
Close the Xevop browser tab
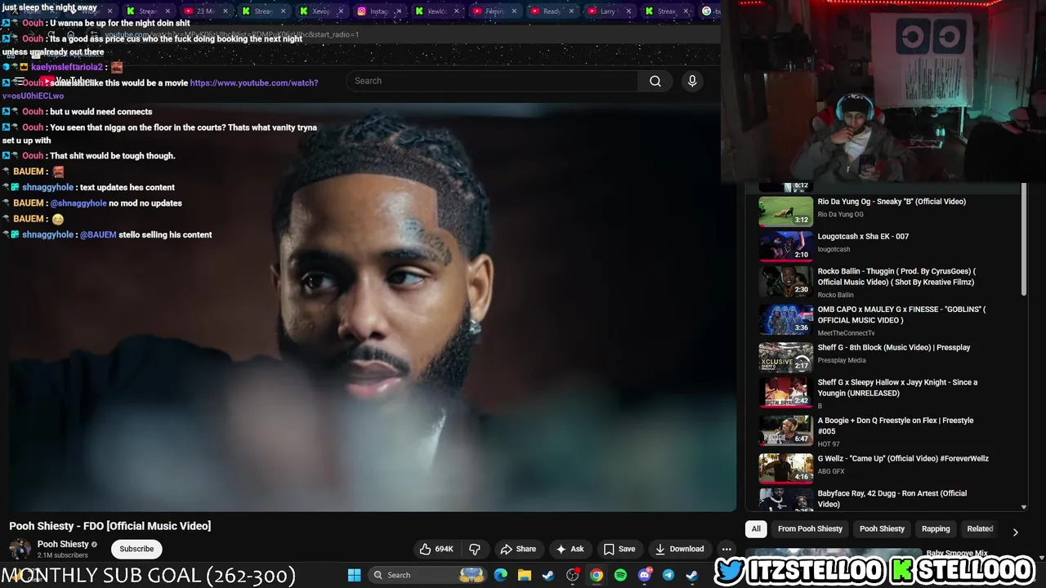(x=342, y=11)
